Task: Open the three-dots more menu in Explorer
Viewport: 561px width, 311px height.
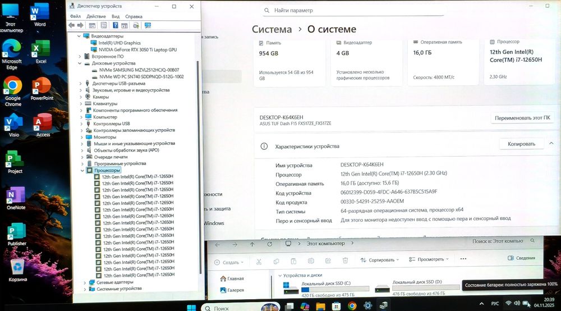Action: tap(463, 259)
